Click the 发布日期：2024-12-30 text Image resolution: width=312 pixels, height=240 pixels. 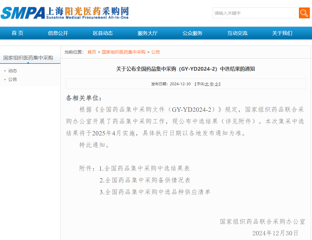pyautogui.click(x=171, y=84)
